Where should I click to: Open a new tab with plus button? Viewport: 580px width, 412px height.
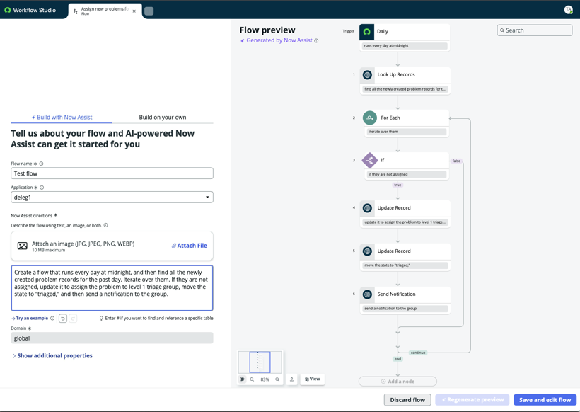[149, 11]
